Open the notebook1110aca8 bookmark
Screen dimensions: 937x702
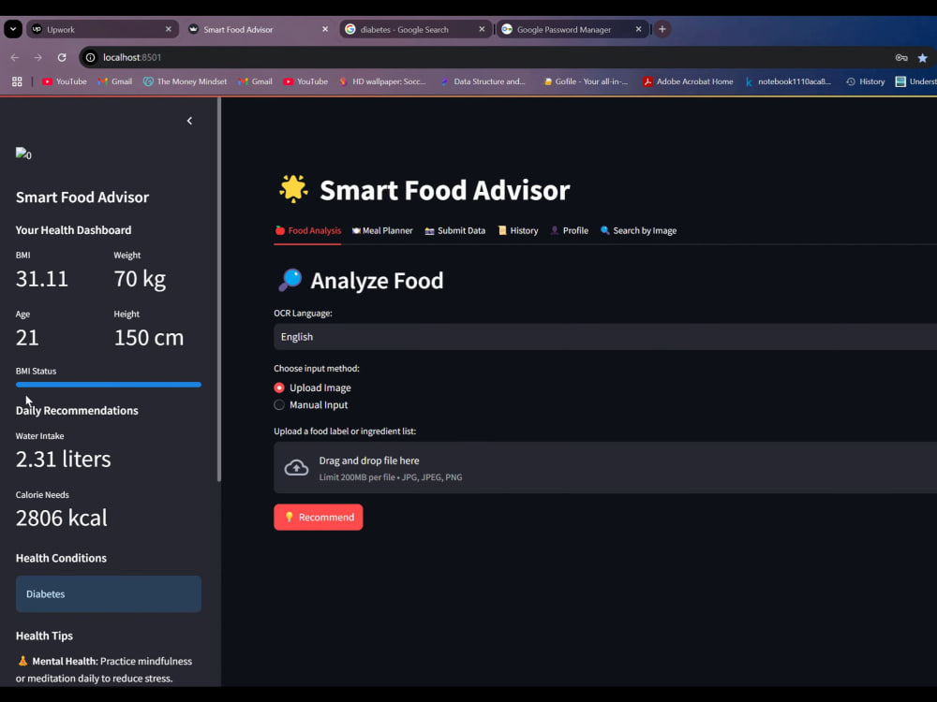pos(788,81)
